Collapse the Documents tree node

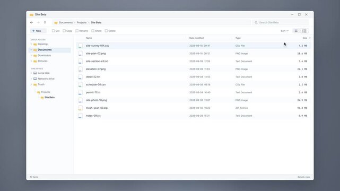31,50
